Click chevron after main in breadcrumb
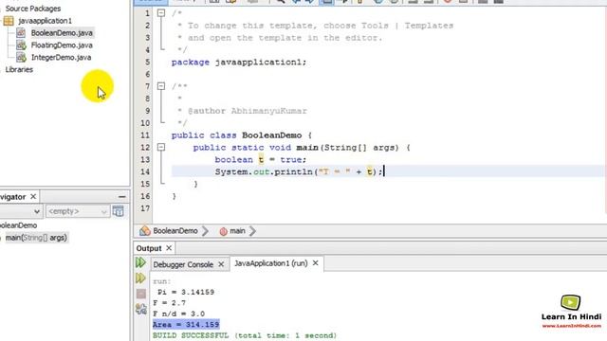The image size is (607, 341). coord(253,231)
